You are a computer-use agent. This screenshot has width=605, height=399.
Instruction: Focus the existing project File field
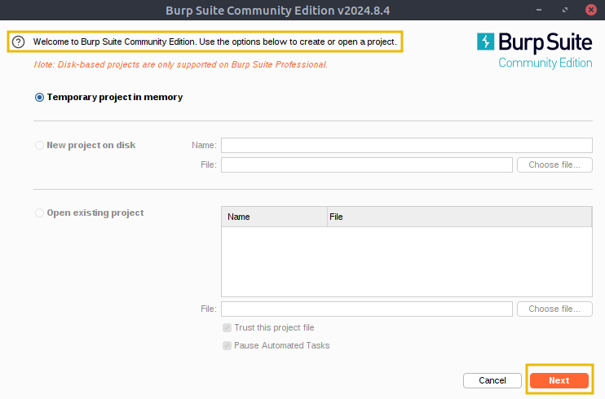[x=367, y=309]
